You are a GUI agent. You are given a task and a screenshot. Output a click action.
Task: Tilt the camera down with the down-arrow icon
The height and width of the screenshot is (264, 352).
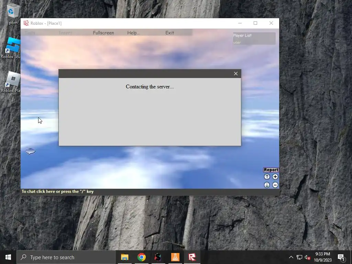(x=267, y=185)
